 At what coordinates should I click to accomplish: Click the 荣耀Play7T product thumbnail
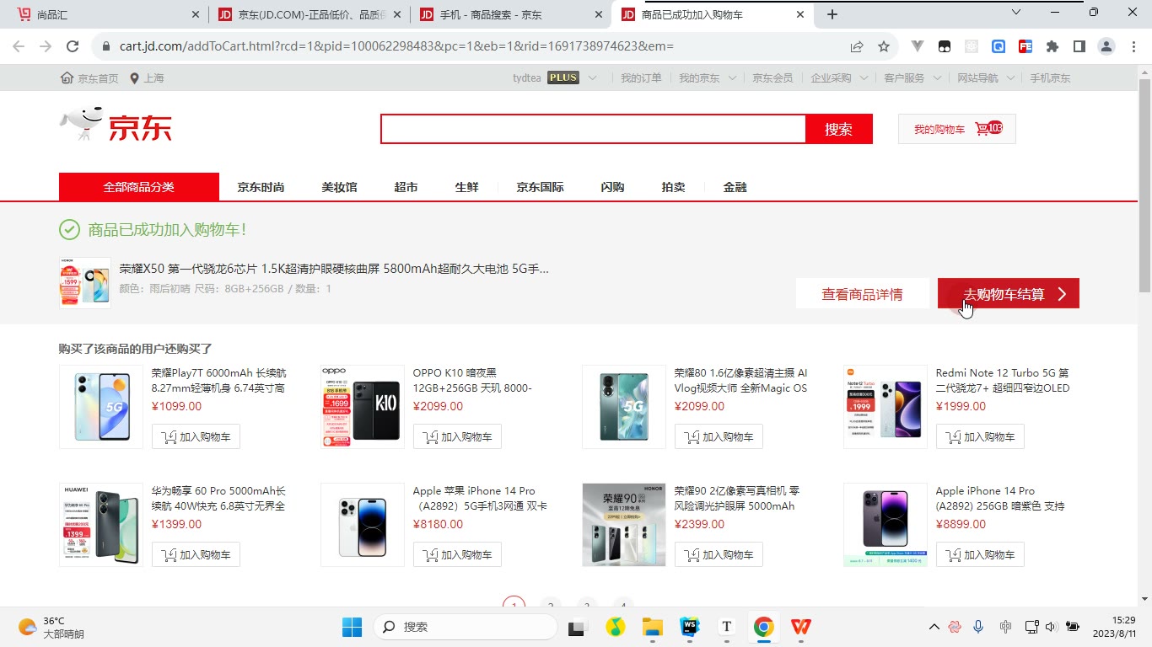pos(101,406)
